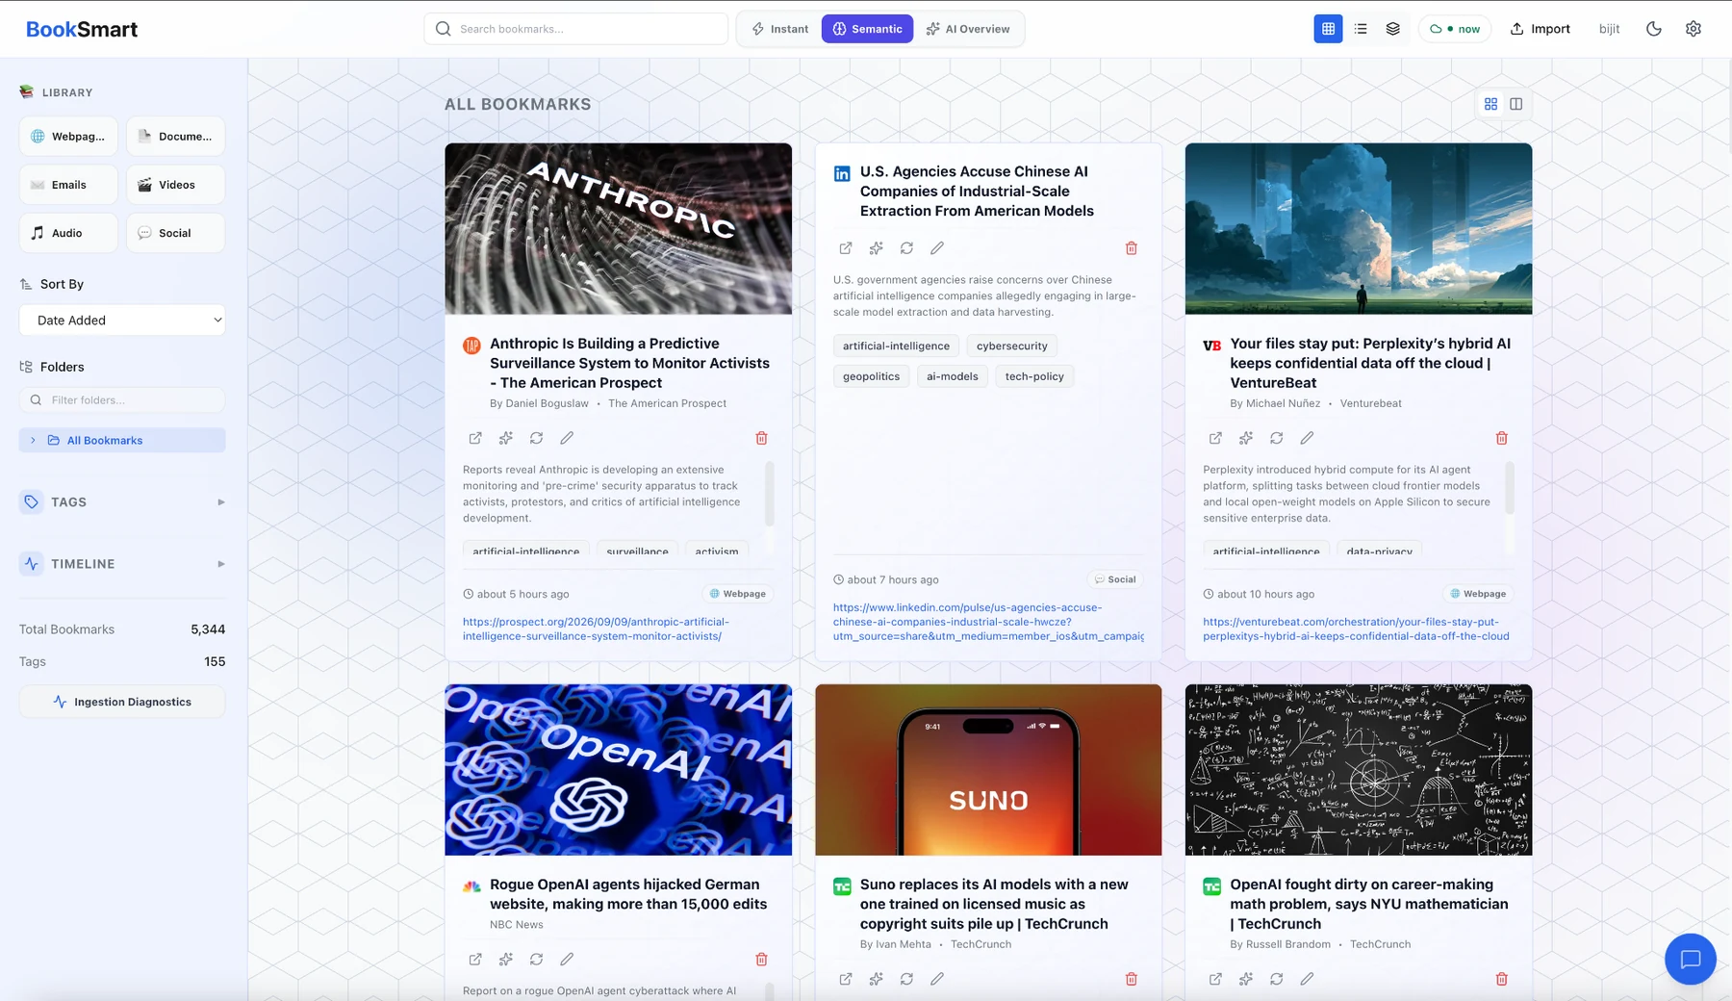
Task: Open the Date Added sort dropdown
Action: (x=122, y=321)
